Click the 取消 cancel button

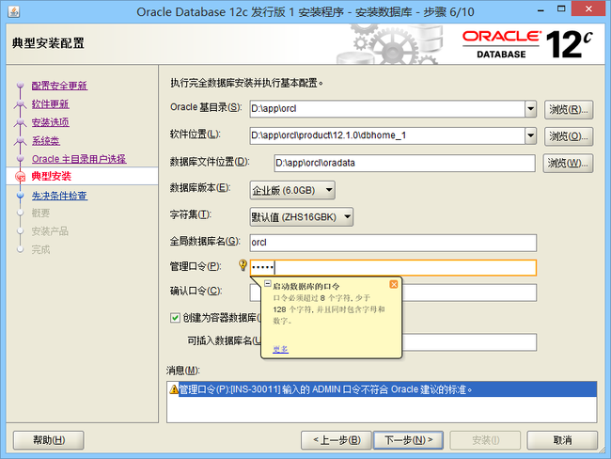click(562, 440)
